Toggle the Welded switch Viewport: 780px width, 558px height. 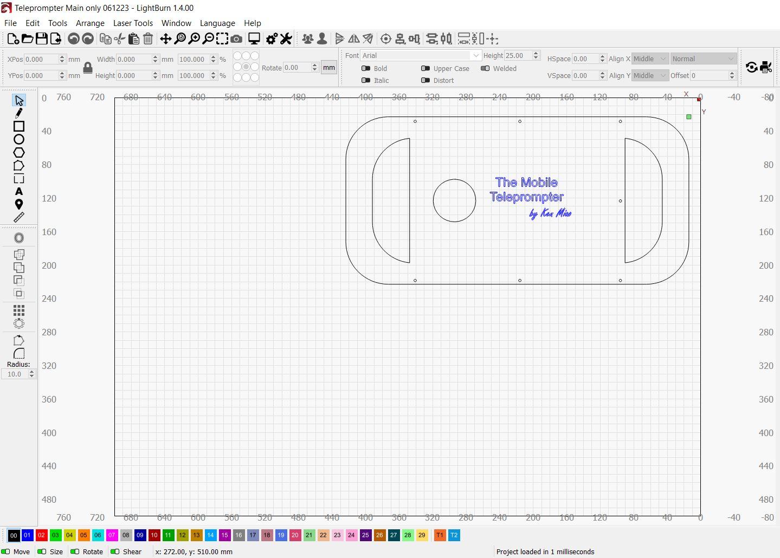tap(485, 68)
